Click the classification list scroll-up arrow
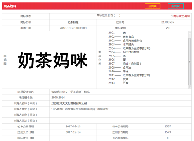 [190, 33]
